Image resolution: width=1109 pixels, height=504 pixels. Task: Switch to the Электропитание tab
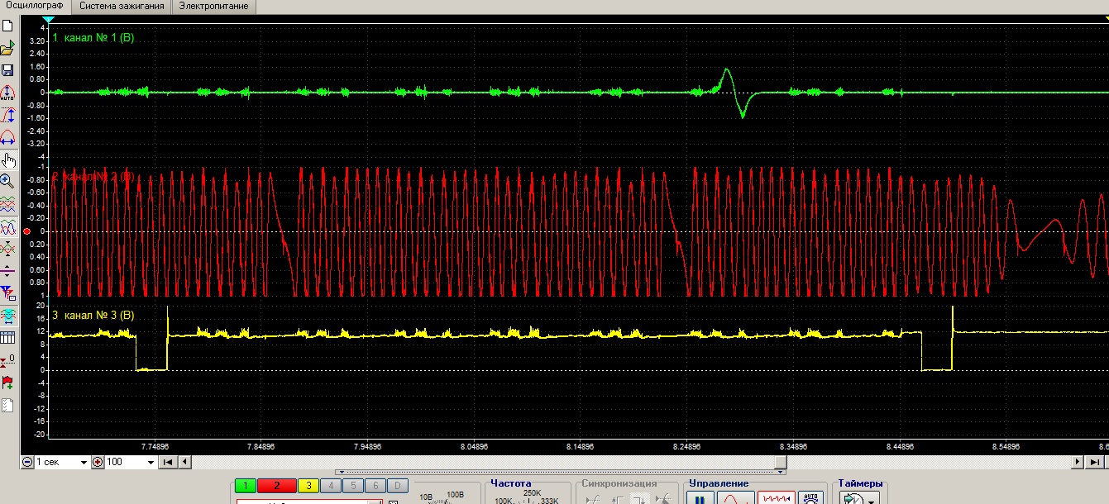[x=213, y=6]
